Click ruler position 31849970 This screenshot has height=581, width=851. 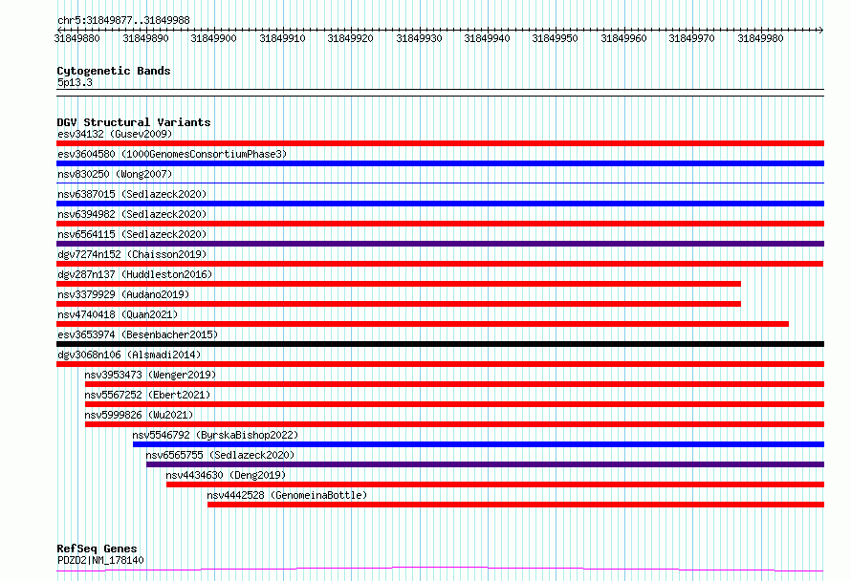coord(692,38)
